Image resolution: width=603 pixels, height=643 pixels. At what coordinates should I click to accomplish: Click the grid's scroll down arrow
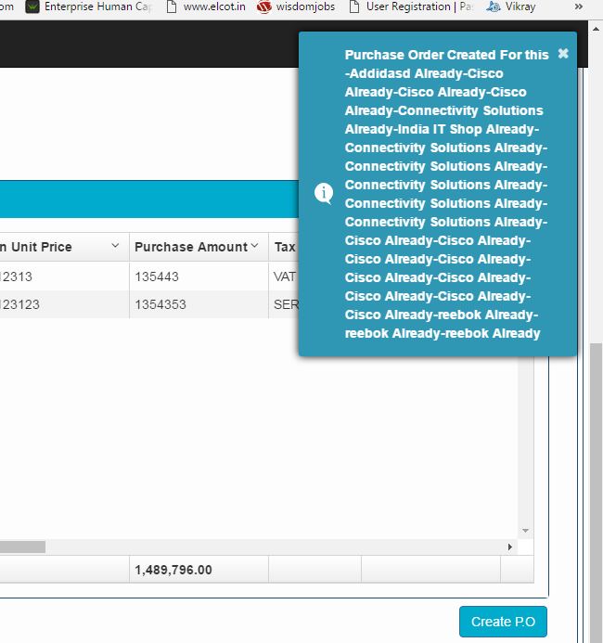(x=525, y=531)
